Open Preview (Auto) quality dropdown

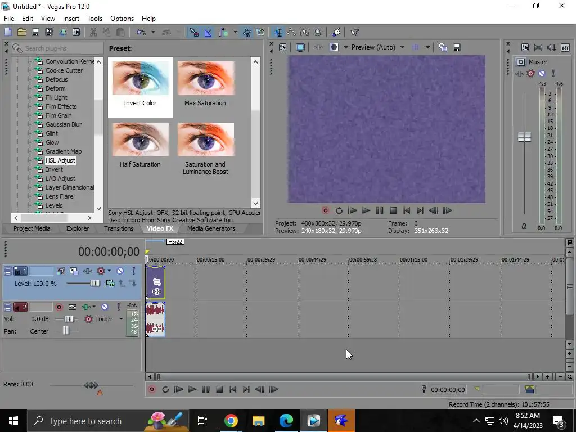402,47
